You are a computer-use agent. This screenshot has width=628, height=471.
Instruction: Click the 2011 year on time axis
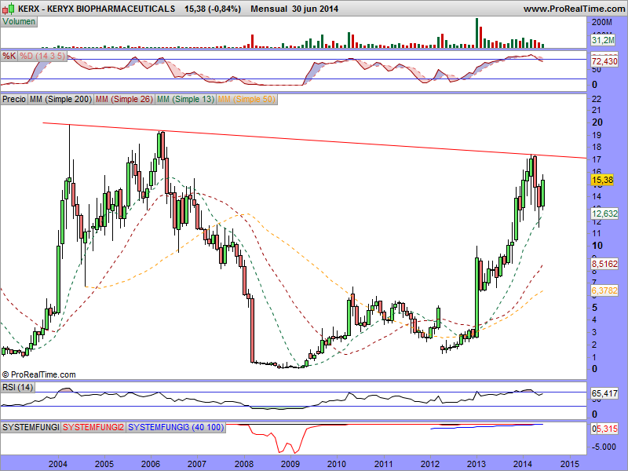point(384,464)
